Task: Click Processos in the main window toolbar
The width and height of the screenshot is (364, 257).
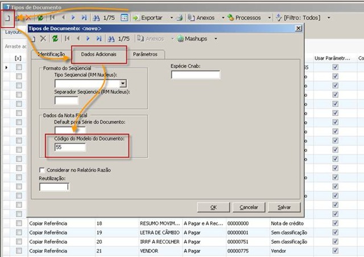Action: pos(244,18)
